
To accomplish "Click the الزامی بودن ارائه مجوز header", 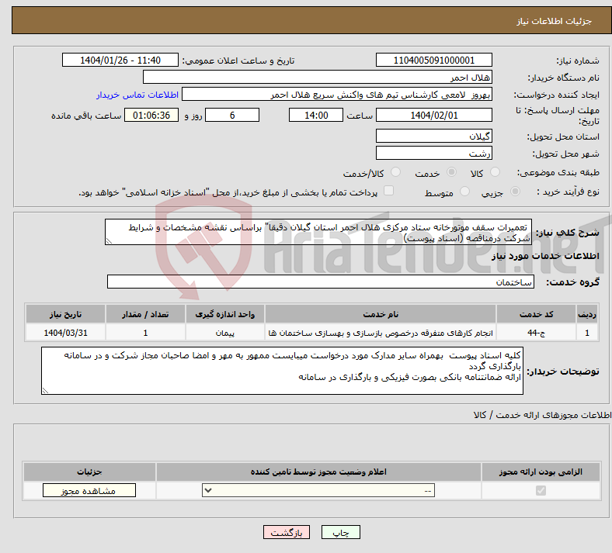I will pyautogui.click(x=541, y=472).
